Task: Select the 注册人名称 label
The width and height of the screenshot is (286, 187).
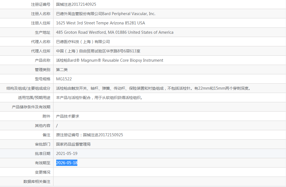Action: point(41,14)
